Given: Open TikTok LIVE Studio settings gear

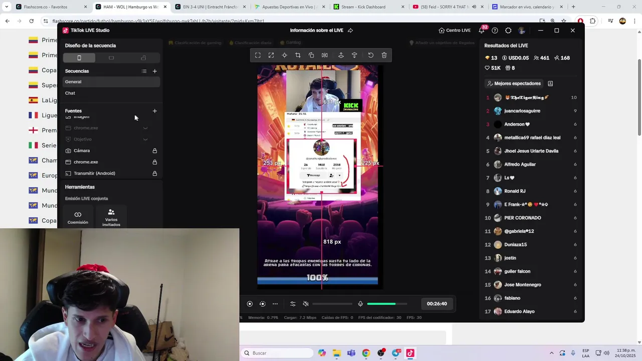Looking at the screenshot, I should coord(508,31).
